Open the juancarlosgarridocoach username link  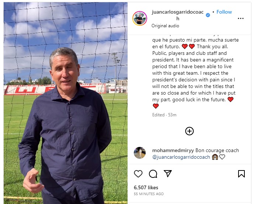[x=178, y=15]
